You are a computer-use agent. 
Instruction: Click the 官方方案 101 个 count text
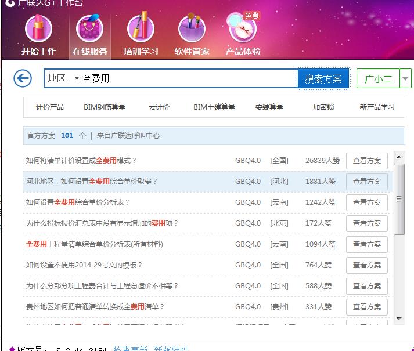[57, 136]
